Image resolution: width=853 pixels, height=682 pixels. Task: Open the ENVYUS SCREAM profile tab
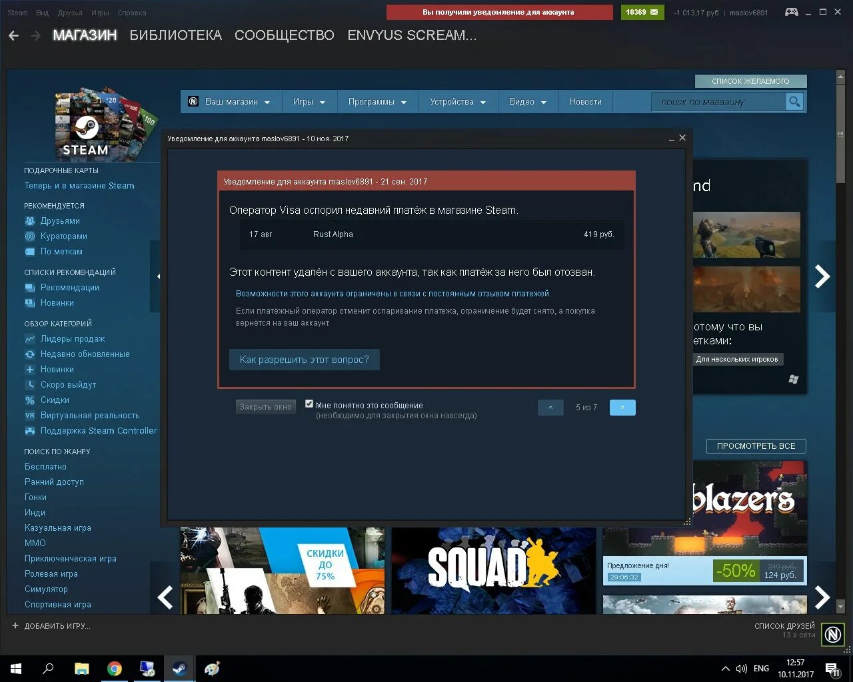coord(412,36)
